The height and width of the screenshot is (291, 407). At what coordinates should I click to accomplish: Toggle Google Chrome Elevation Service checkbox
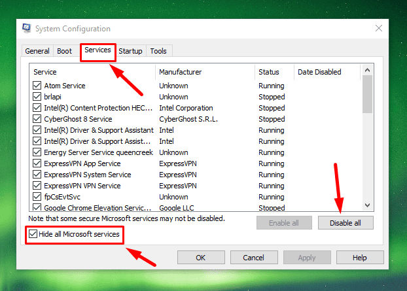tap(37, 207)
